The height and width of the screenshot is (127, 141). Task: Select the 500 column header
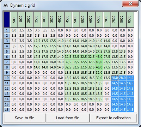[x=14, y=19]
